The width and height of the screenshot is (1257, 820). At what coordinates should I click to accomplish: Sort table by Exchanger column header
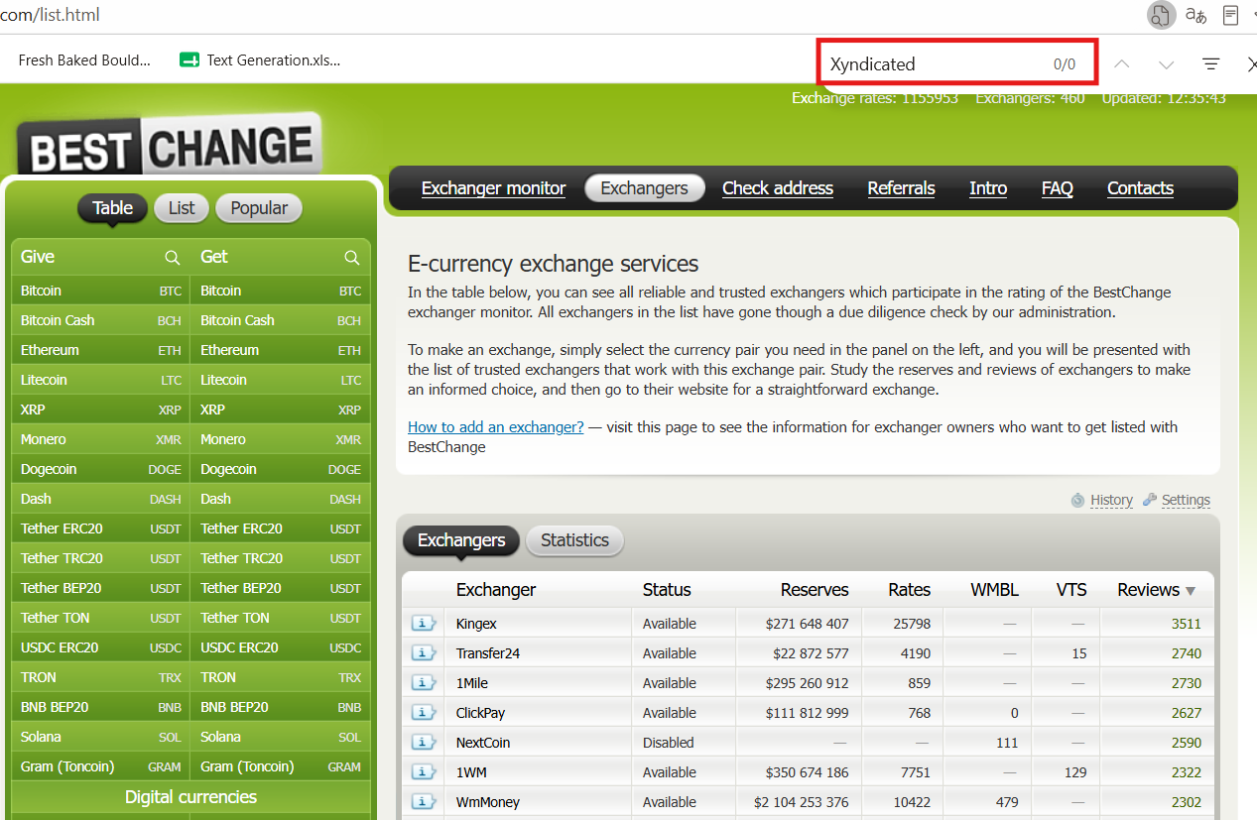pyautogui.click(x=496, y=590)
